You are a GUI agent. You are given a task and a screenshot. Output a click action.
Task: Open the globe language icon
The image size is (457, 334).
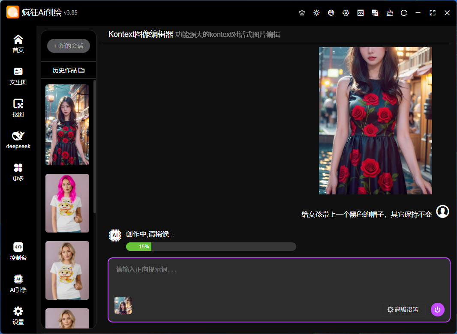[331, 13]
